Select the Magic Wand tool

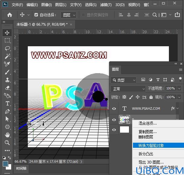tap(7, 56)
